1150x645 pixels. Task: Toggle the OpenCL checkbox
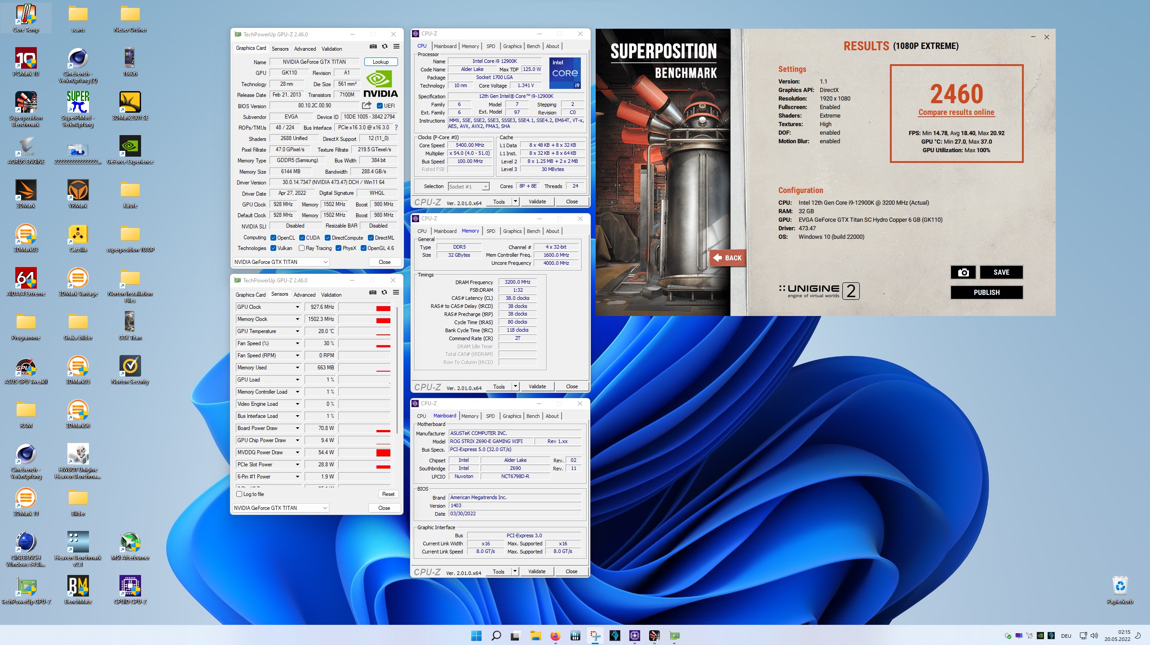coord(273,238)
